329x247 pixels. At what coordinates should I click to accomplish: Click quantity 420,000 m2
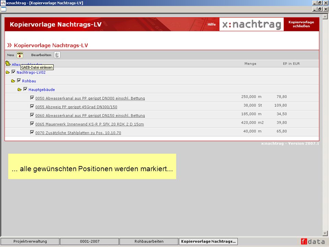253,123
